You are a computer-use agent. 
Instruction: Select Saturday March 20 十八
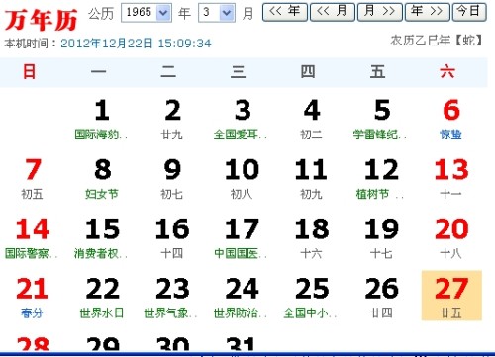451,238
